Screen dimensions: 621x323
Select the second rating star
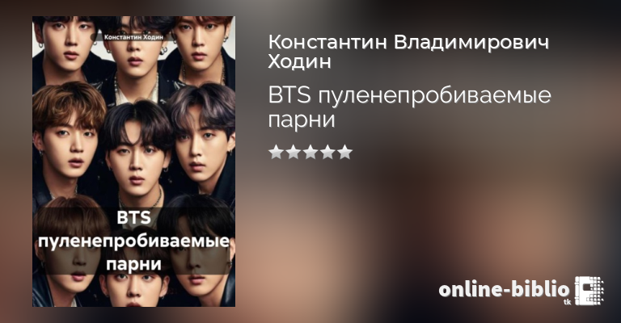293,152
